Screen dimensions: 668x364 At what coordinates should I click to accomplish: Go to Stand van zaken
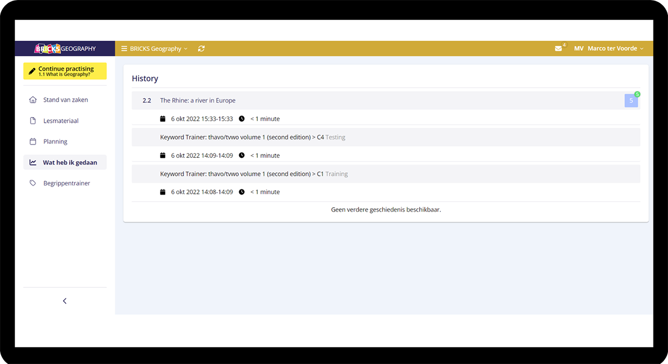pyautogui.click(x=66, y=100)
